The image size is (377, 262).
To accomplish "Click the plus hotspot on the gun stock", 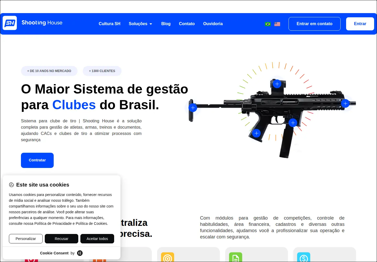I will tap(193, 108).
